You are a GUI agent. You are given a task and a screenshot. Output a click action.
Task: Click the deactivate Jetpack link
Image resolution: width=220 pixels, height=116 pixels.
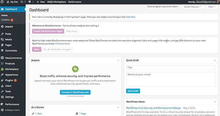coord(77,96)
